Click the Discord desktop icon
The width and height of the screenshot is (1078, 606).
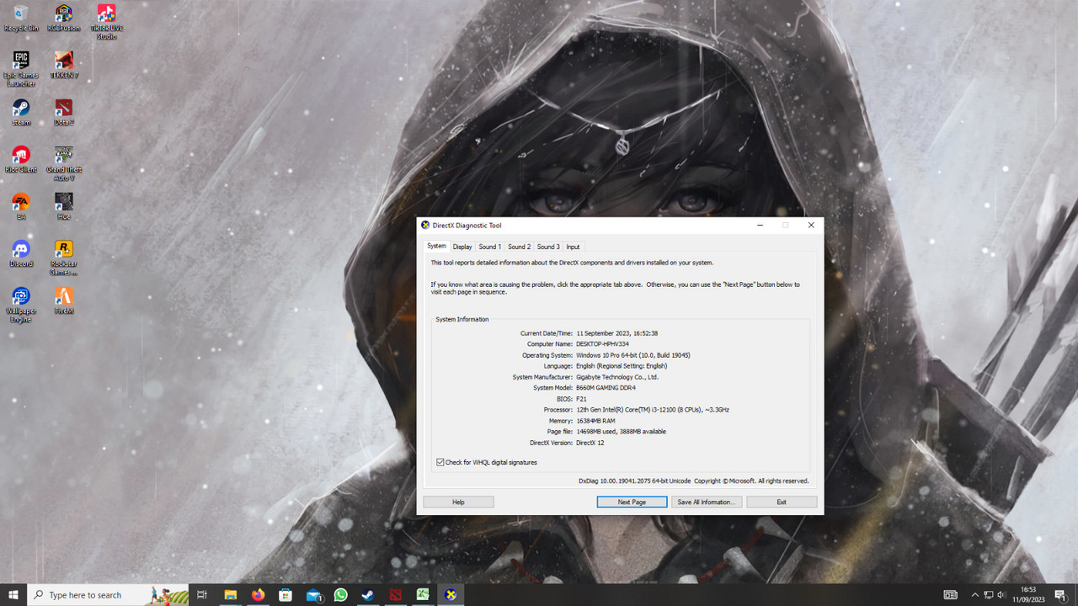pos(21,253)
